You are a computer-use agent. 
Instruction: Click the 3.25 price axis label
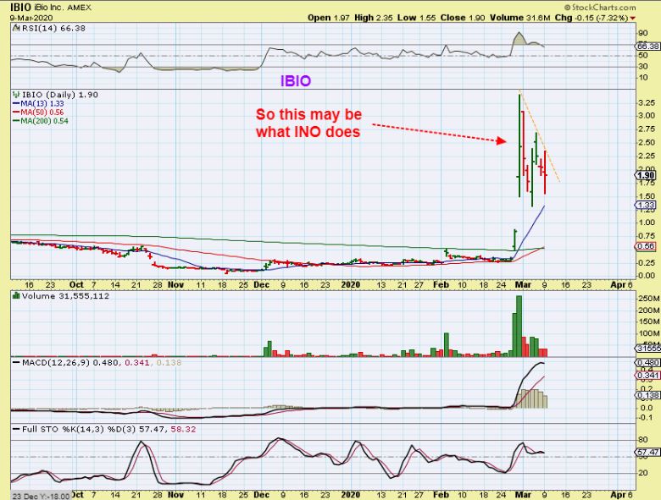click(x=647, y=103)
